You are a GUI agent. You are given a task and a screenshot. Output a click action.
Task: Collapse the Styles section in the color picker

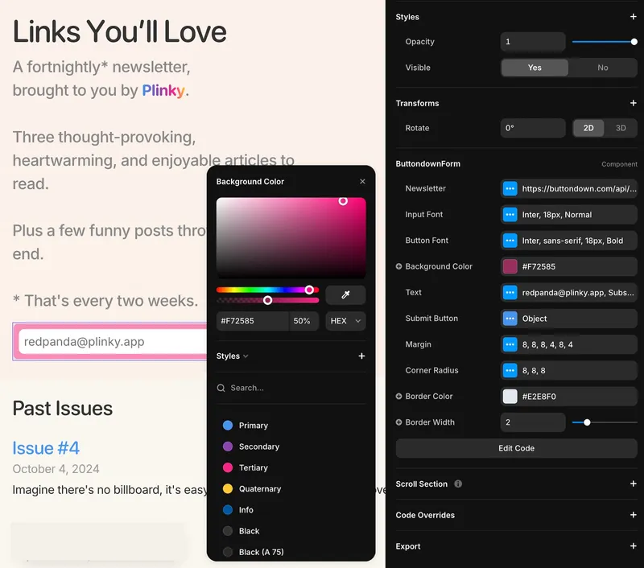click(247, 356)
